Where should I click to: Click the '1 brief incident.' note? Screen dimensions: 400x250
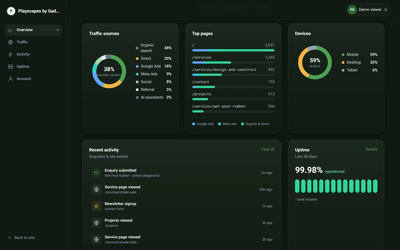(306, 199)
